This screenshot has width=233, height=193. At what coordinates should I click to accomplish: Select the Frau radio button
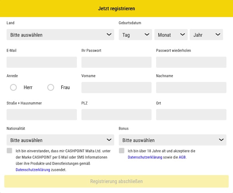[50, 87]
